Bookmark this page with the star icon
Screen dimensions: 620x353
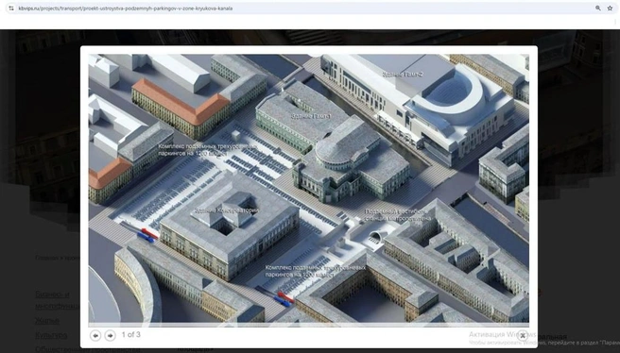point(610,8)
